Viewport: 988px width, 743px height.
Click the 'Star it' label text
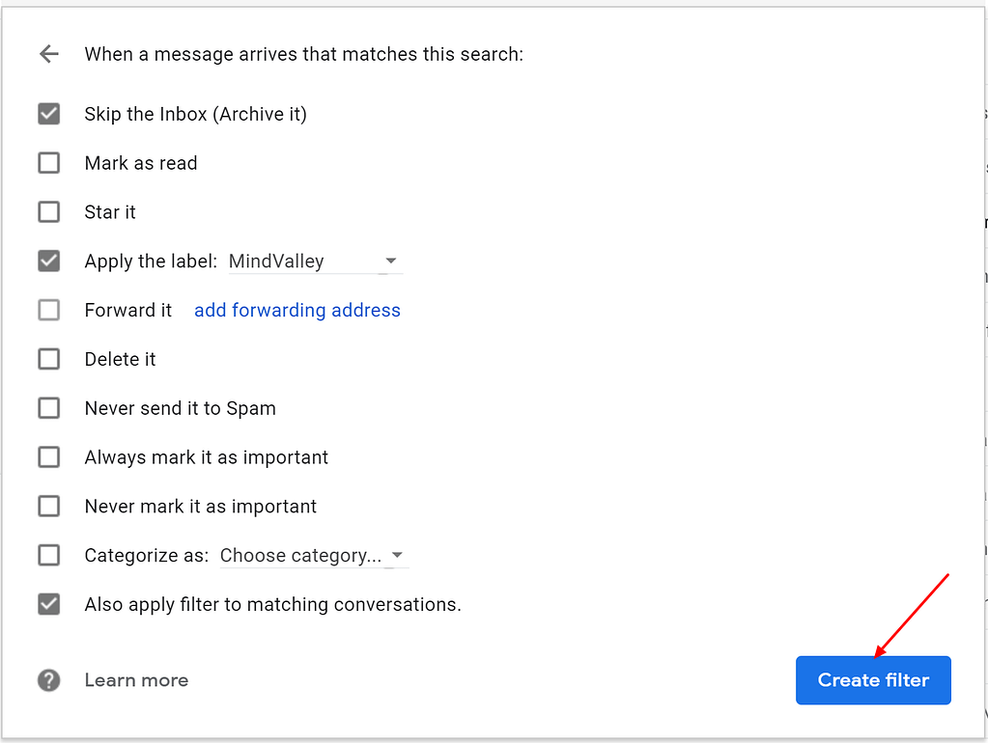tap(110, 212)
